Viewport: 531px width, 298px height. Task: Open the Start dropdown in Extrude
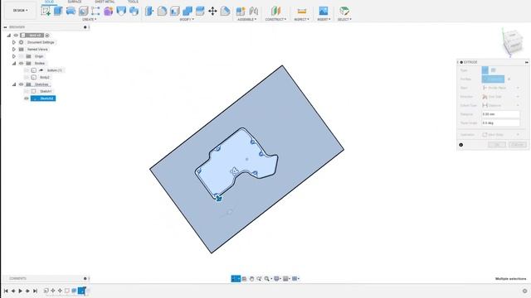(x=501, y=88)
